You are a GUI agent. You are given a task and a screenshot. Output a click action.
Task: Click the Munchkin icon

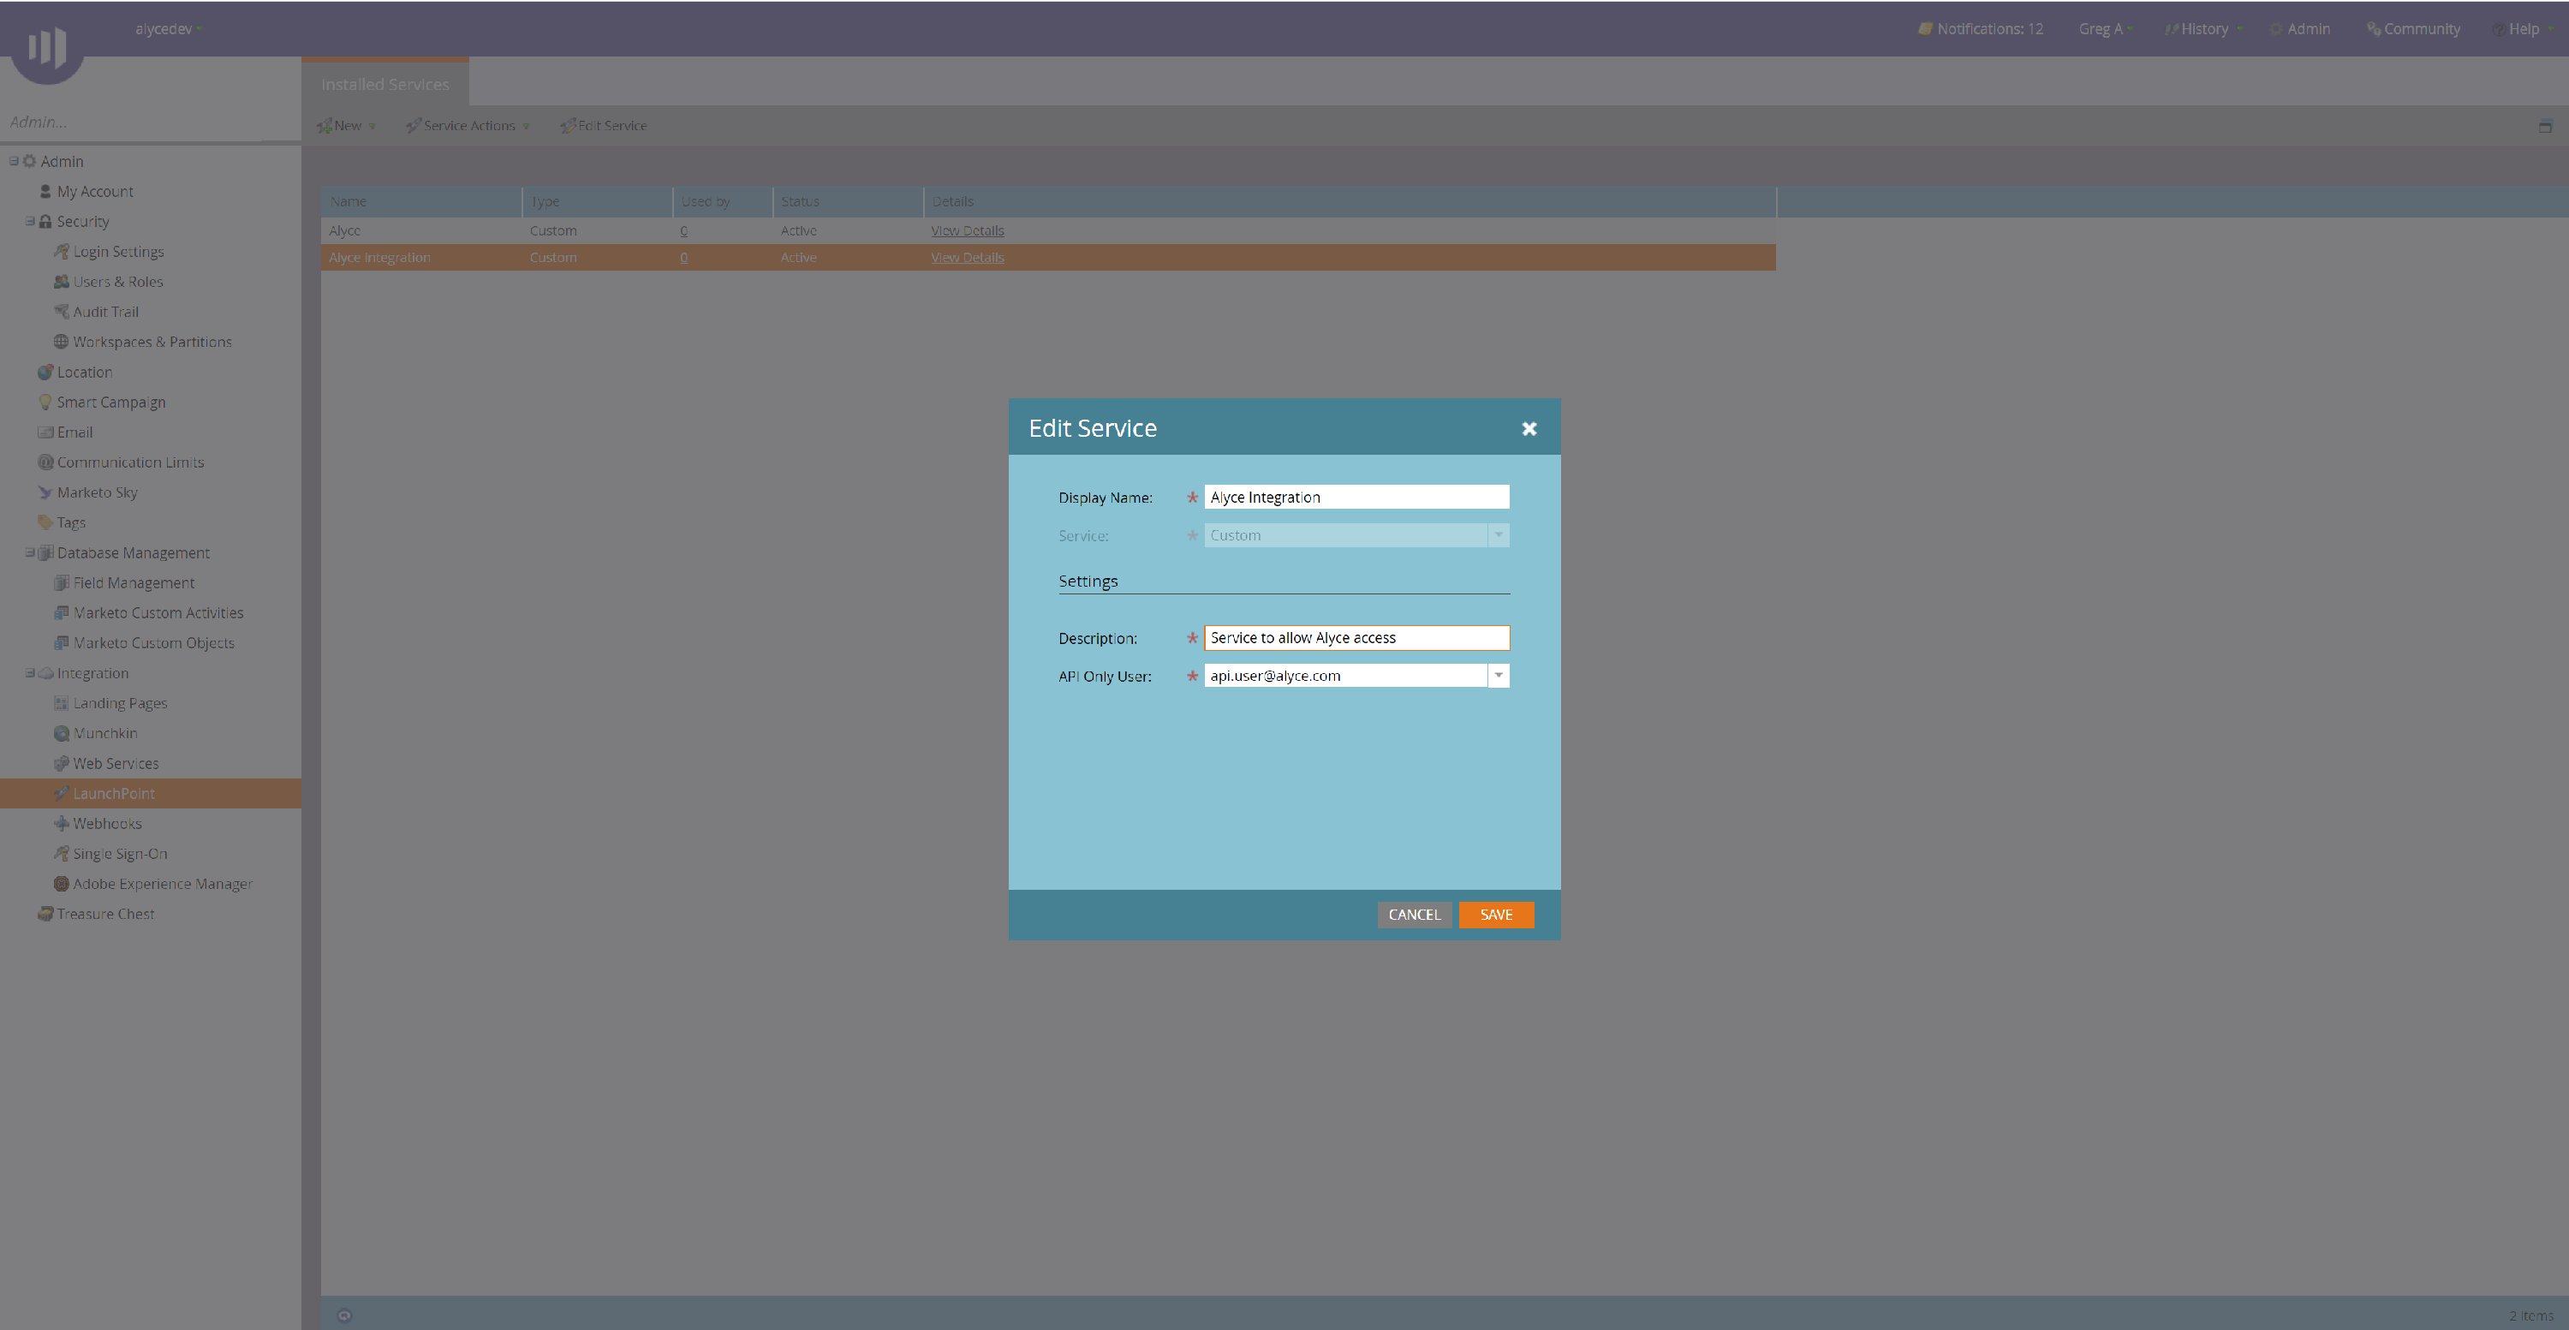(x=61, y=733)
